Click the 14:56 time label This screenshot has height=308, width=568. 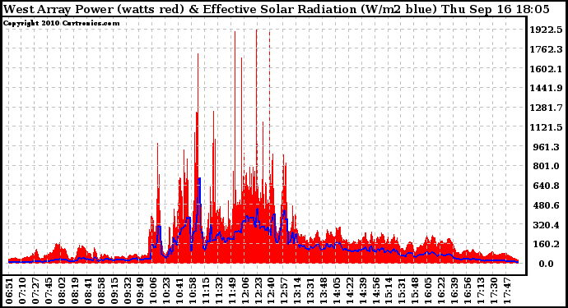coord(376,291)
